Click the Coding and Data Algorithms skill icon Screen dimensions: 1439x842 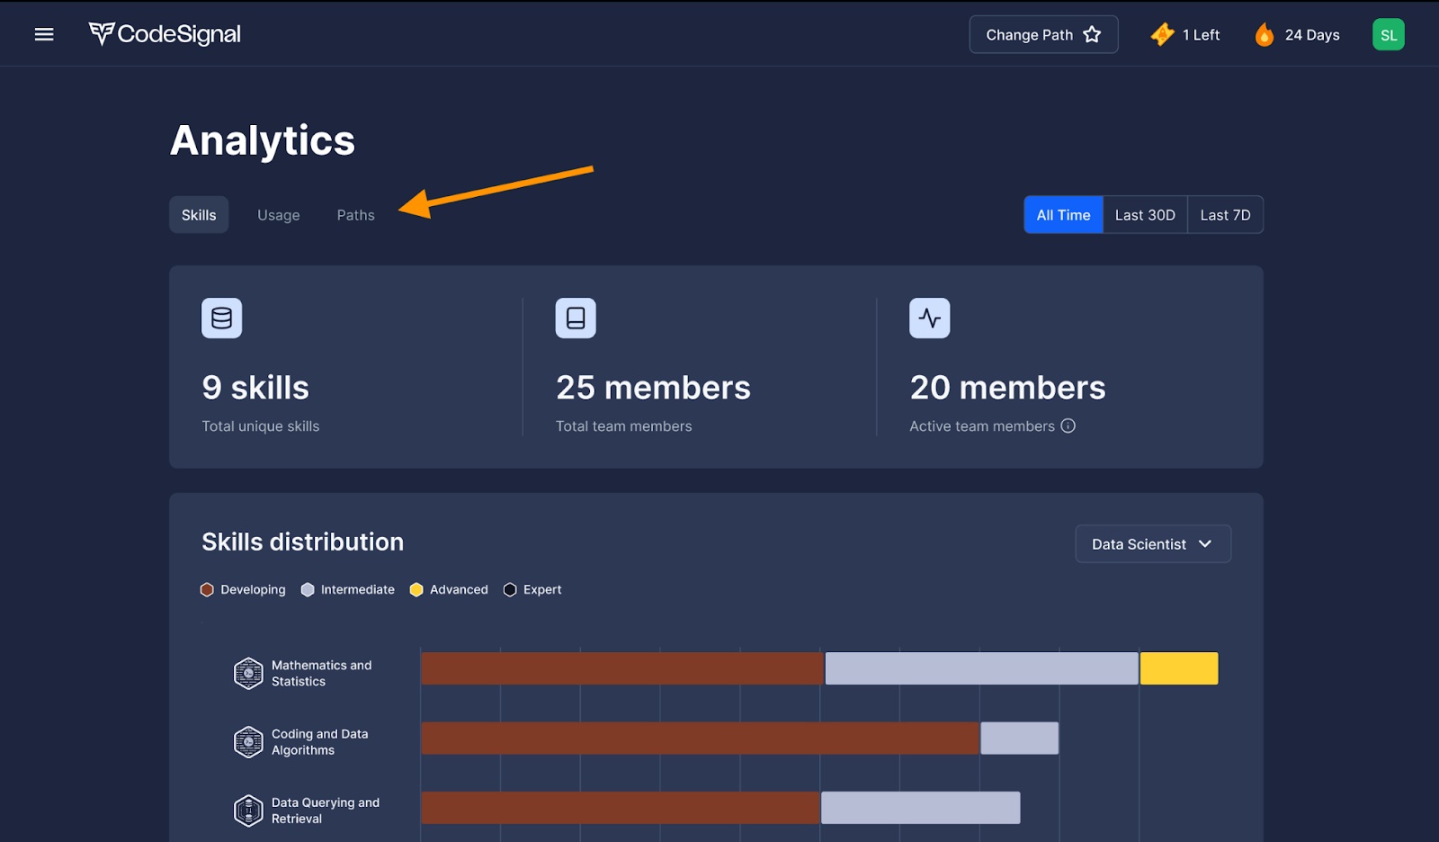pos(248,742)
